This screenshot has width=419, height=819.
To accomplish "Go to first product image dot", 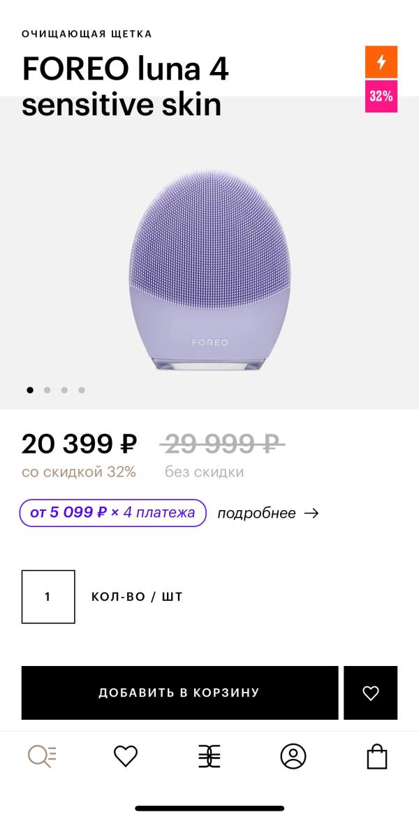I will coord(30,390).
